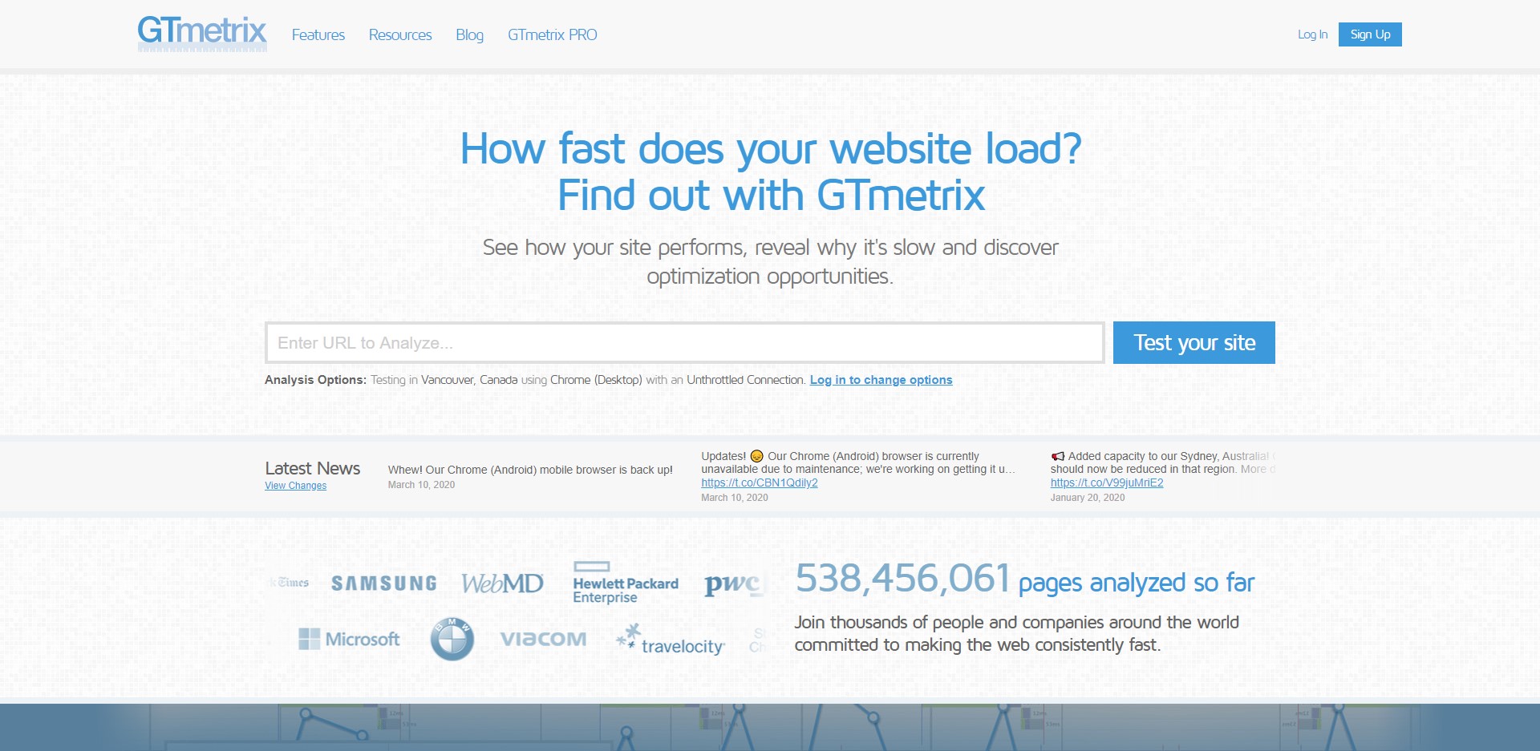Open the View Changes link

tap(296, 486)
